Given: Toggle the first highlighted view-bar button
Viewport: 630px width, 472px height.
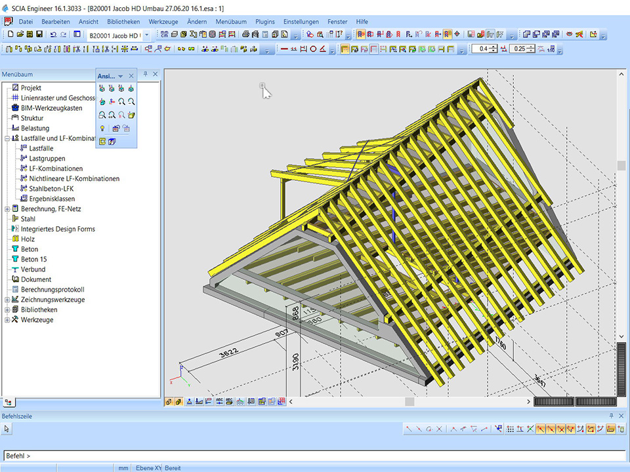Looking at the screenshot, I should [x=169, y=402].
